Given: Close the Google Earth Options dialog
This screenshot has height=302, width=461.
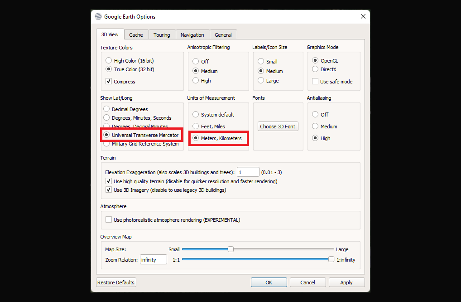Looking at the screenshot, I should click(363, 16).
